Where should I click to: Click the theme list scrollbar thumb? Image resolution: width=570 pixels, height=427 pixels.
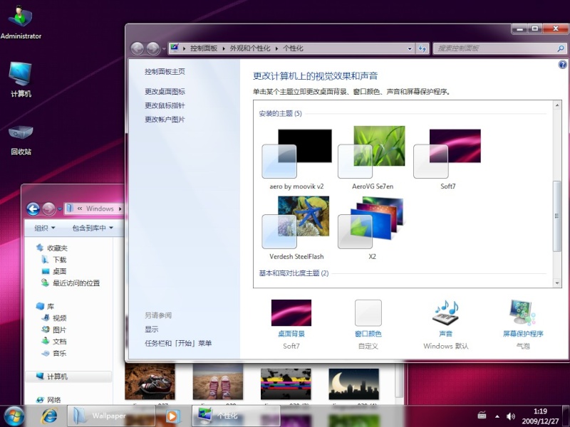tap(557, 216)
